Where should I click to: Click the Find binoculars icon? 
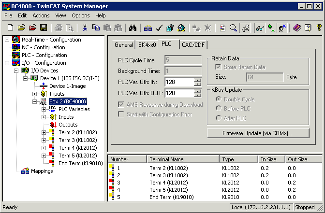click(x=133, y=28)
